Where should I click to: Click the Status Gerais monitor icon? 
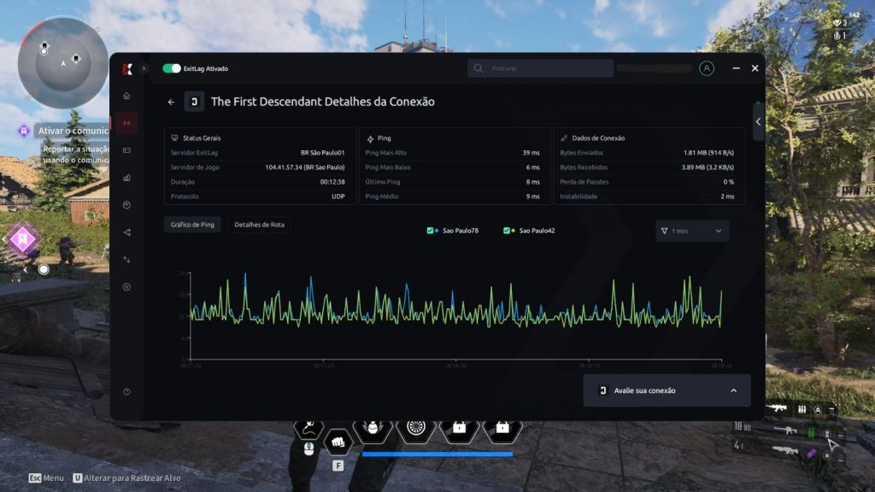click(x=174, y=138)
